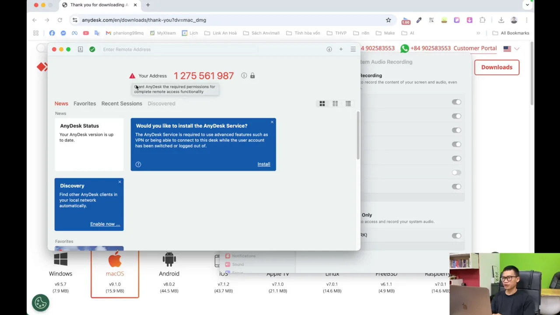Click the AnyDesk Status news card
The height and width of the screenshot is (315, 560).
(89, 144)
